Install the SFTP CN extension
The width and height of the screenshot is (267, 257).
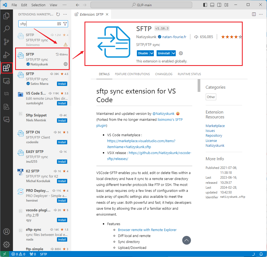click(62, 142)
